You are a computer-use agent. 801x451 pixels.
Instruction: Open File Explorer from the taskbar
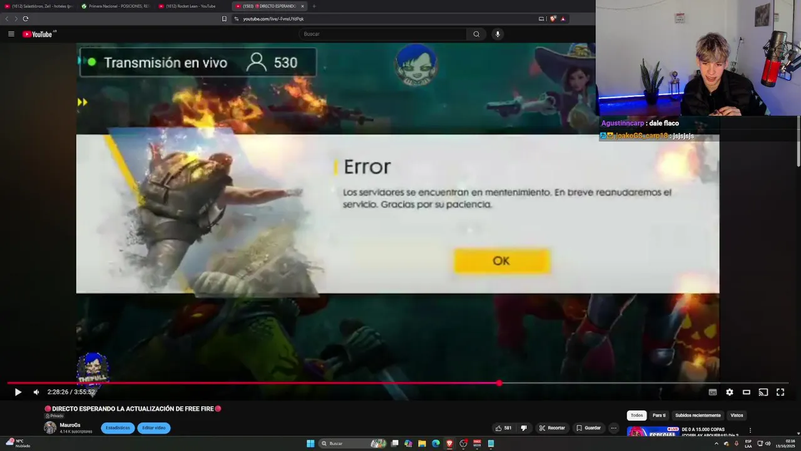click(x=422, y=443)
